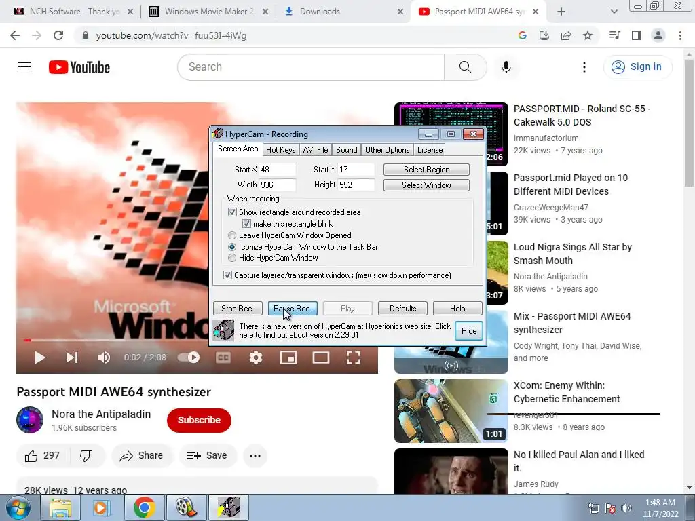Open Windows Movie Maker taskbar icon
Viewport: 695px width, 521px height.
[186, 507]
